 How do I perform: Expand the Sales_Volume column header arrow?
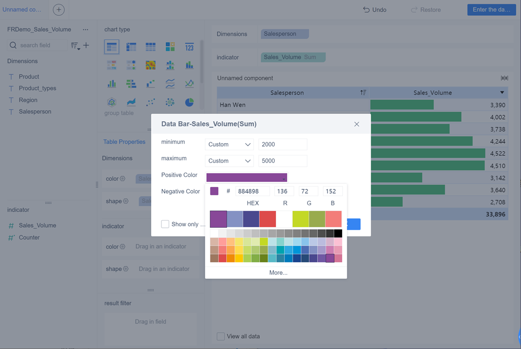[x=502, y=92]
